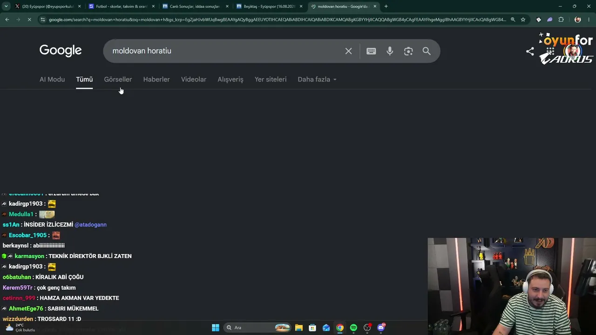Viewport: 596px width, 335px height.
Task: Start a voice search with the microphone
Action: click(390, 51)
